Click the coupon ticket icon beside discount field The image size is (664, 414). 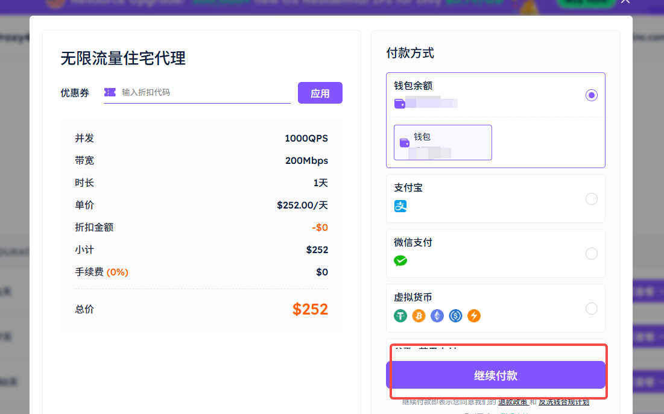click(x=110, y=92)
